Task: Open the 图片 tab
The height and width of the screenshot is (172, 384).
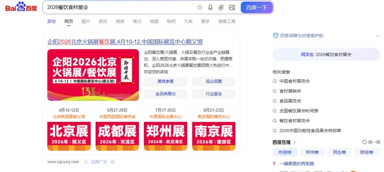Action: point(86,22)
